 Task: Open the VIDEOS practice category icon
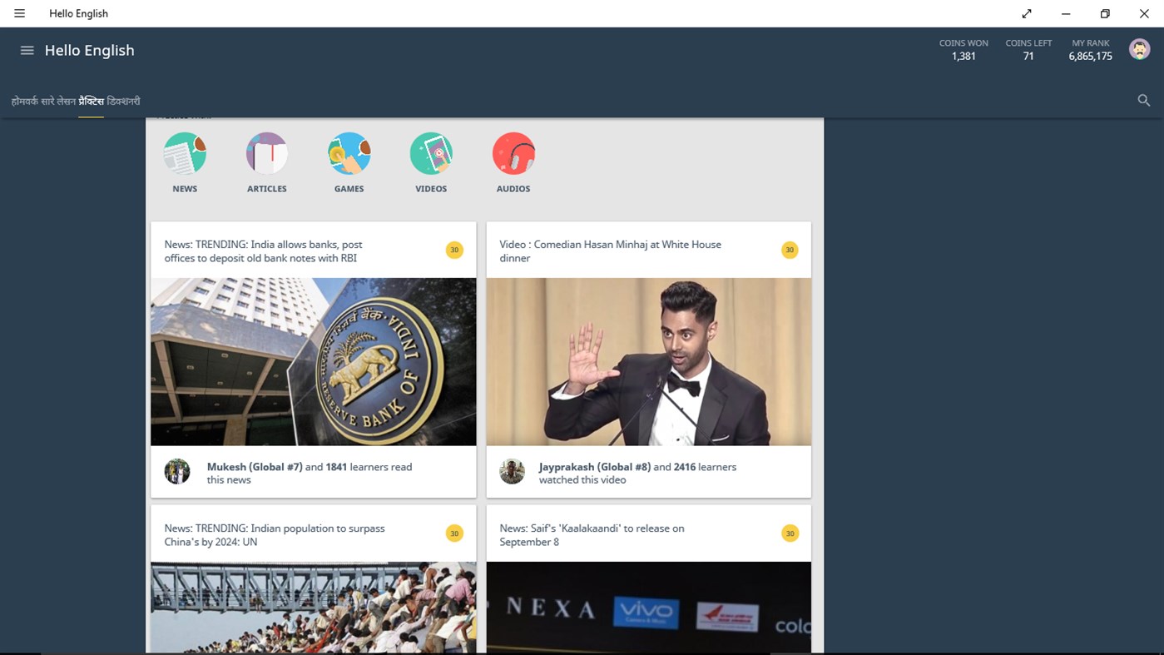click(431, 154)
